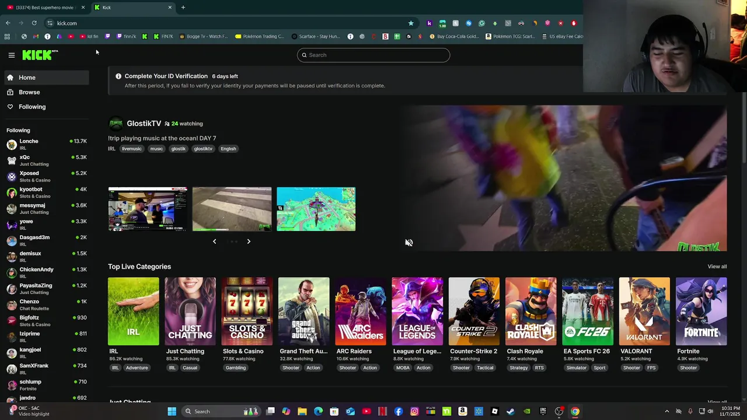
Task: Open the site information icon in address bar
Action: pos(50,23)
